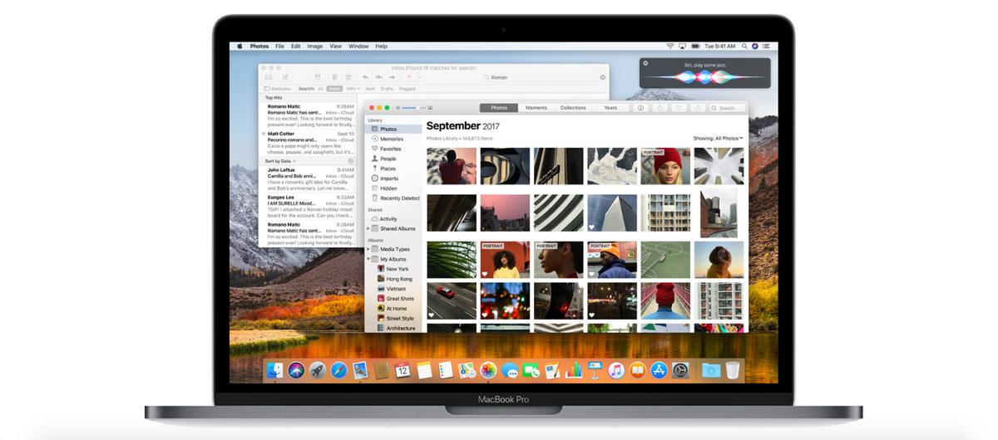Click the Trash icon in Mail toolbar
This screenshot has height=440, width=998.
click(x=334, y=77)
